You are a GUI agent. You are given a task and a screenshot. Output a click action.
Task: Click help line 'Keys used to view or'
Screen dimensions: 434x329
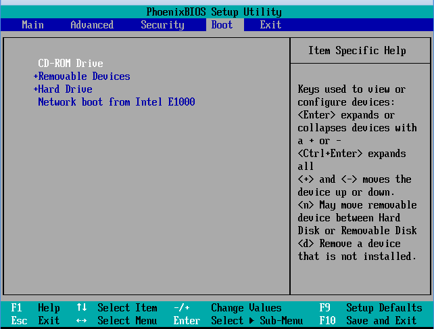click(x=352, y=89)
